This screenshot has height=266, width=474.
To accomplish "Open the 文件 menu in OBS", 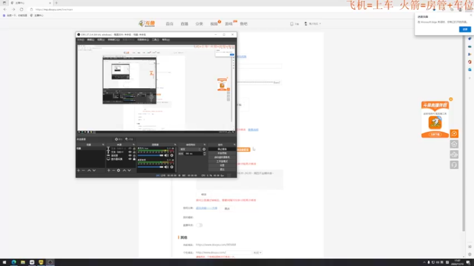I will point(81,40).
